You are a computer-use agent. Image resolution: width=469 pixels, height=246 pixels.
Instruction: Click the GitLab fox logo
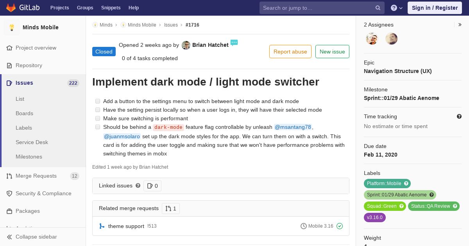click(x=11, y=8)
